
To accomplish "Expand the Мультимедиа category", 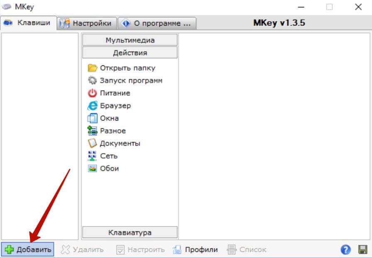I will [130, 40].
